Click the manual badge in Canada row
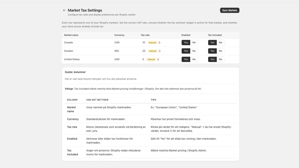This screenshot has height=168, width=299. tap(152, 43)
